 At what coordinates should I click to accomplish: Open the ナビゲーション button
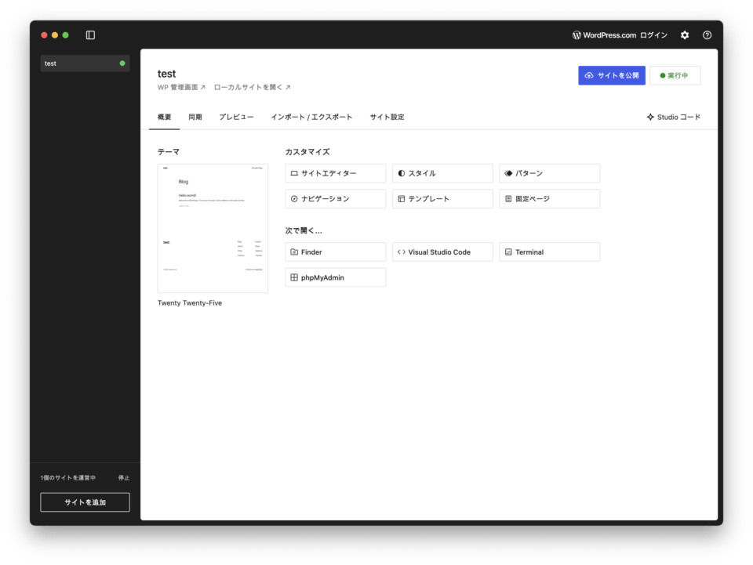(335, 198)
